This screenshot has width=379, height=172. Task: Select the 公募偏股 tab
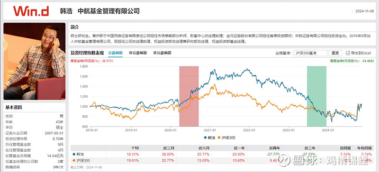pyautogui.click(x=115, y=53)
